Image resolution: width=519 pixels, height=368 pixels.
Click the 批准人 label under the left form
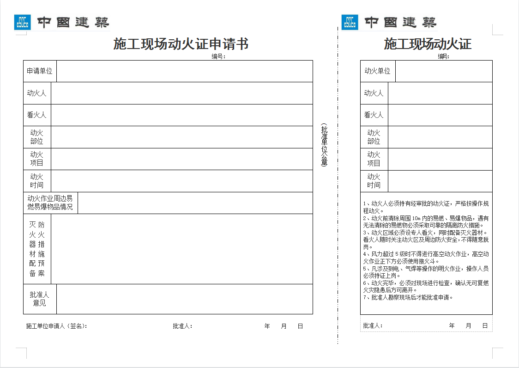click(182, 326)
